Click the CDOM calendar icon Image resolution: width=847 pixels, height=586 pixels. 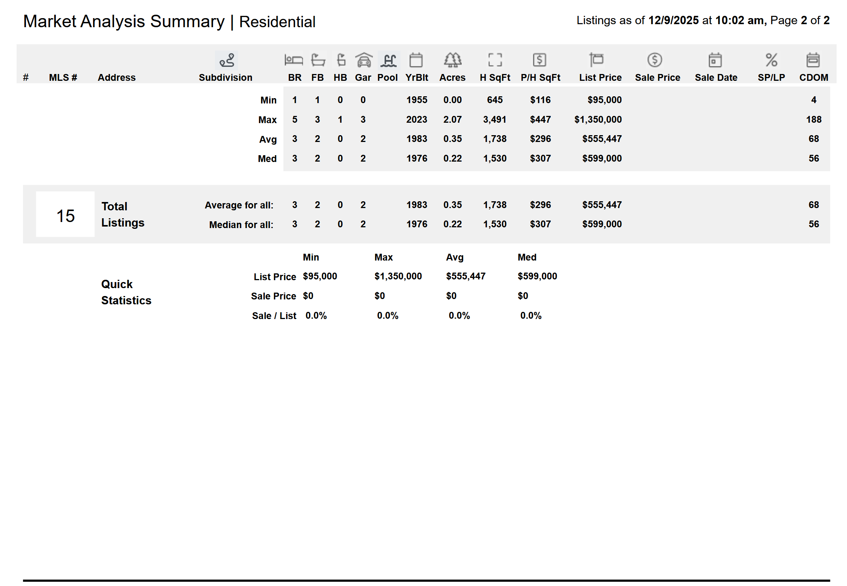coord(813,60)
